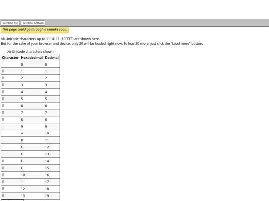Select the Decimal cell showing "19"
Image resolution: width=269 pixels, height=201 pixels.
[x=52, y=196]
